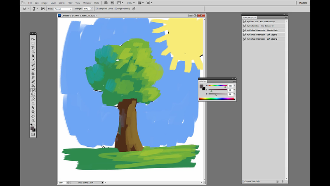330x186 pixels.
Task: Click the tablet pressure icon in options bar
Action: [x=133, y=8]
